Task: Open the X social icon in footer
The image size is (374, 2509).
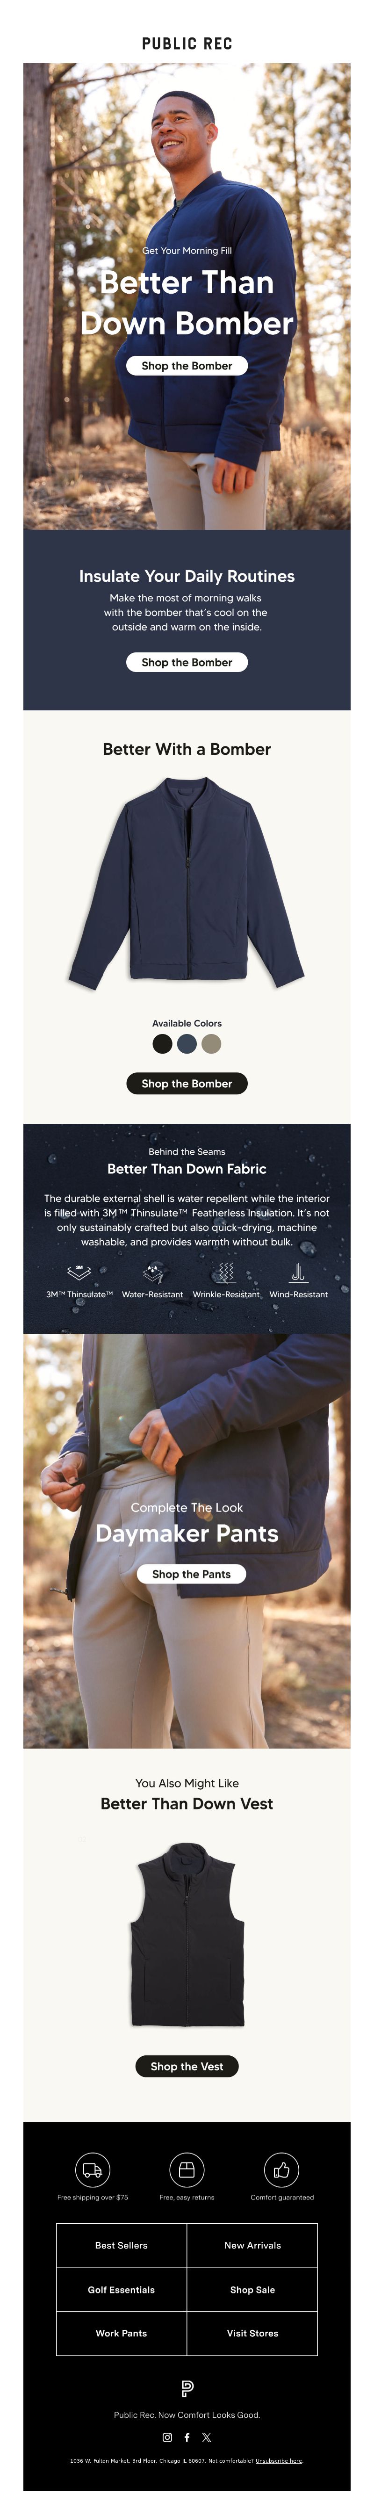Action: point(207,2437)
